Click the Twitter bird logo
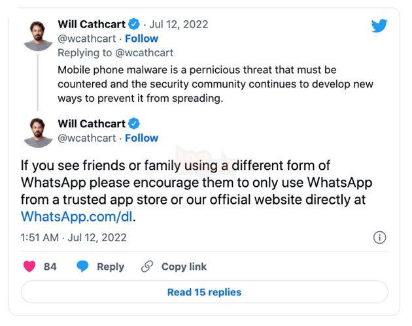Viewport: 412px width, 326px height. pyautogui.click(x=379, y=26)
